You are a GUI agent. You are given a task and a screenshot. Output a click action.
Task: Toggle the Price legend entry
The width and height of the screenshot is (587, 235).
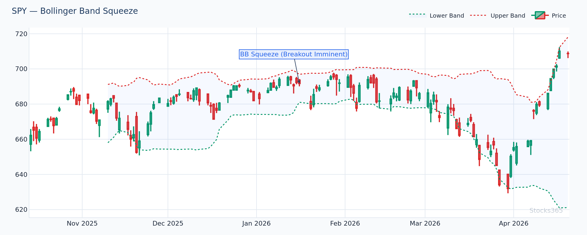click(x=549, y=16)
